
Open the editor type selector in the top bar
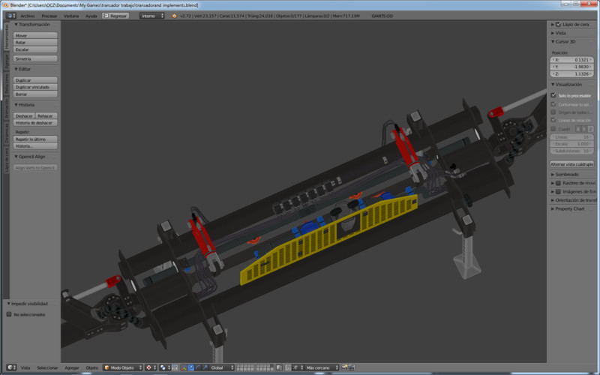coord(10,15)
